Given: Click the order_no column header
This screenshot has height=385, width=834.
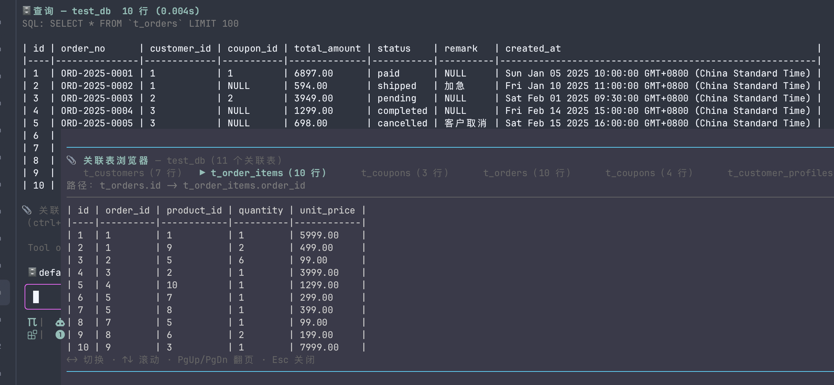Looking at the screenshot, I should click(83, 48).
